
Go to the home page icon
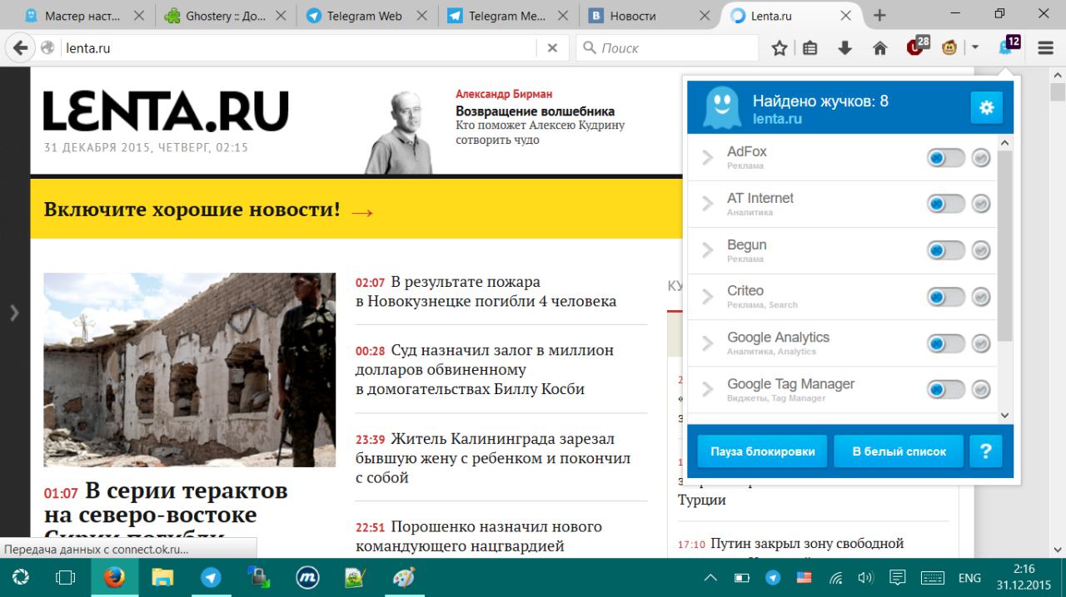point(879,48)
